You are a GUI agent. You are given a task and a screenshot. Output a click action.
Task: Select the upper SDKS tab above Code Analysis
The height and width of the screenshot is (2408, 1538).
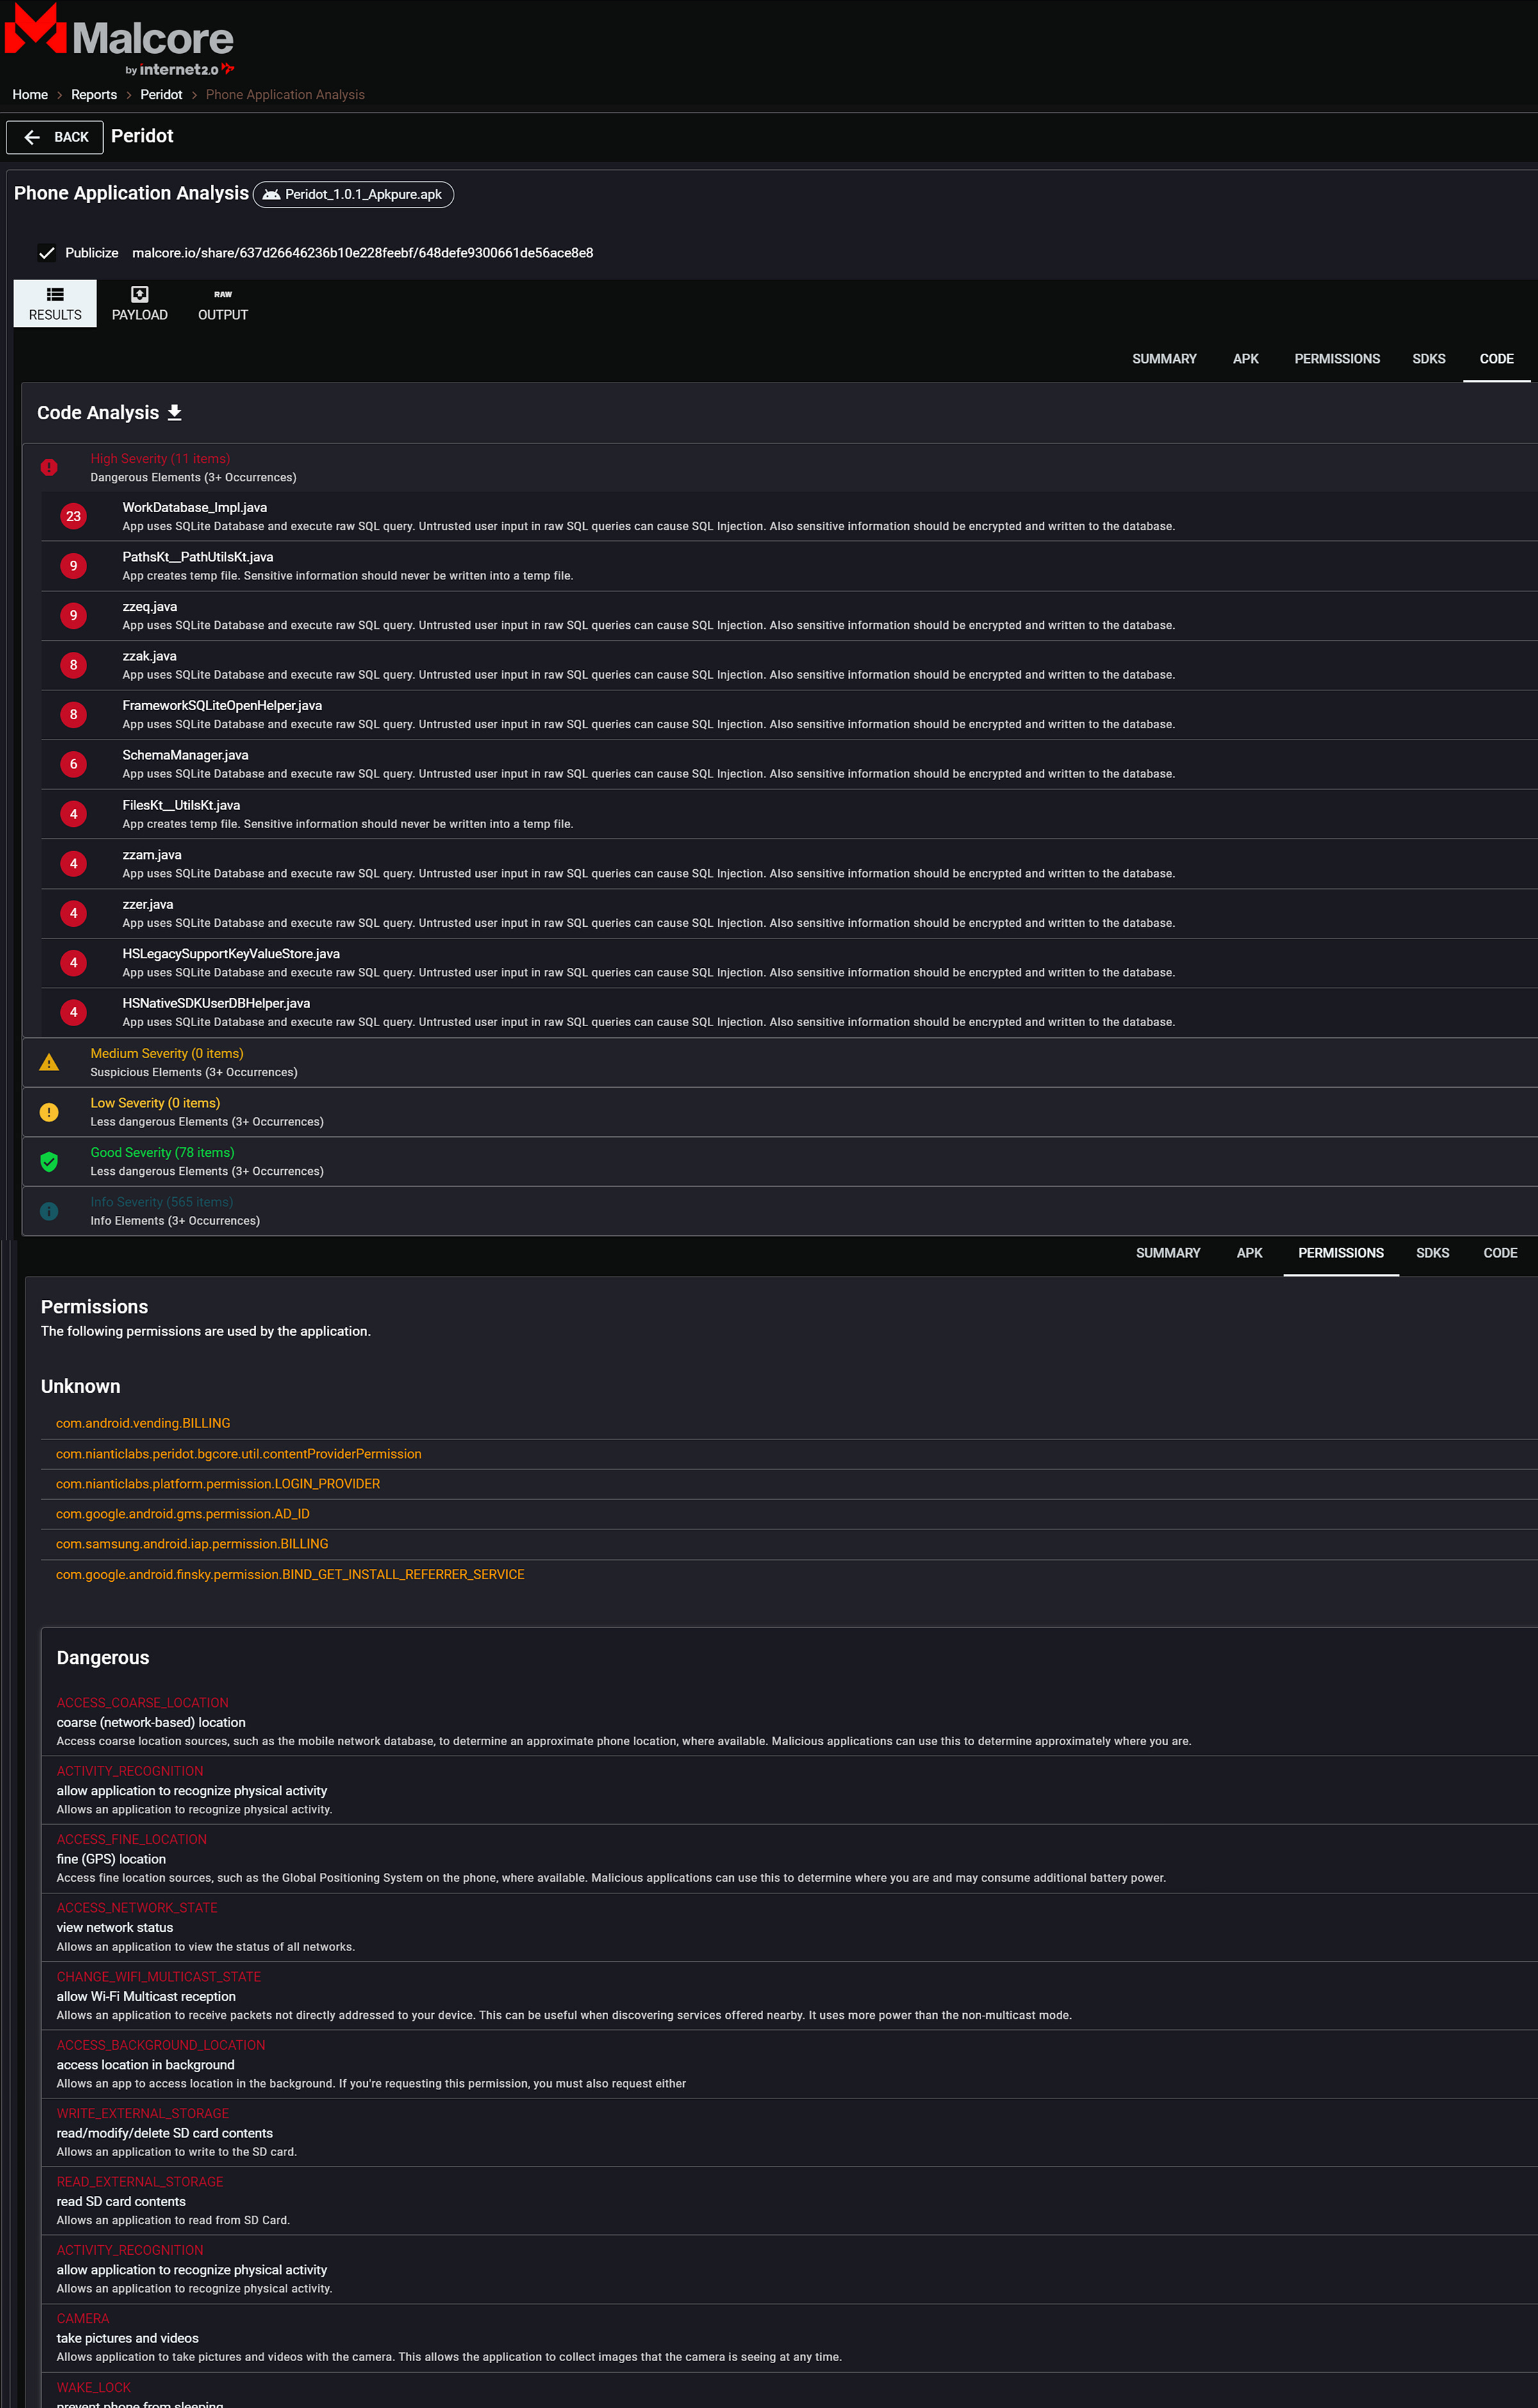tap(1428, 359)
